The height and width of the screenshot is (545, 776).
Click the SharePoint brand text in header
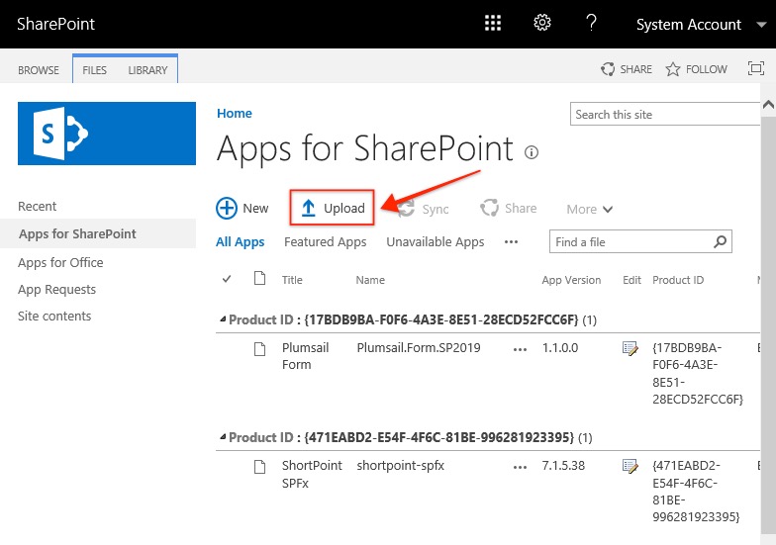click(x=55, y=24)
